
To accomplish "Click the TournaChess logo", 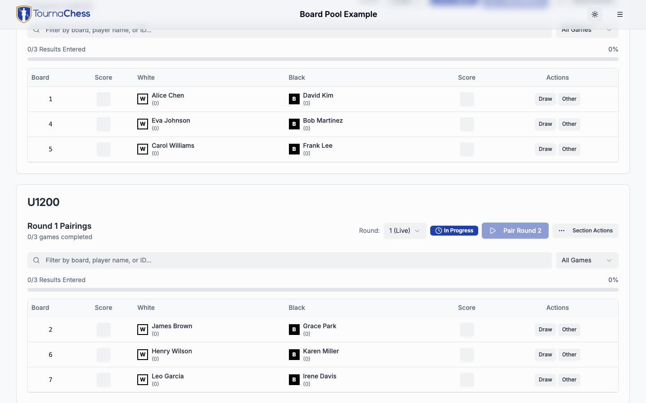I will pyautogui.click(x=53, y=14).
